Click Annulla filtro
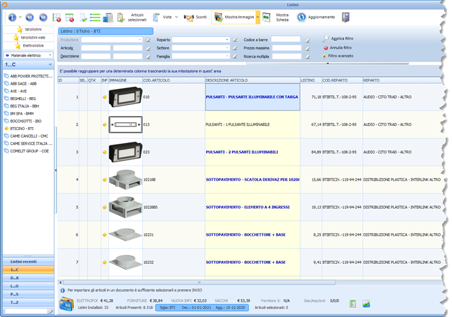 pos(337,48)
